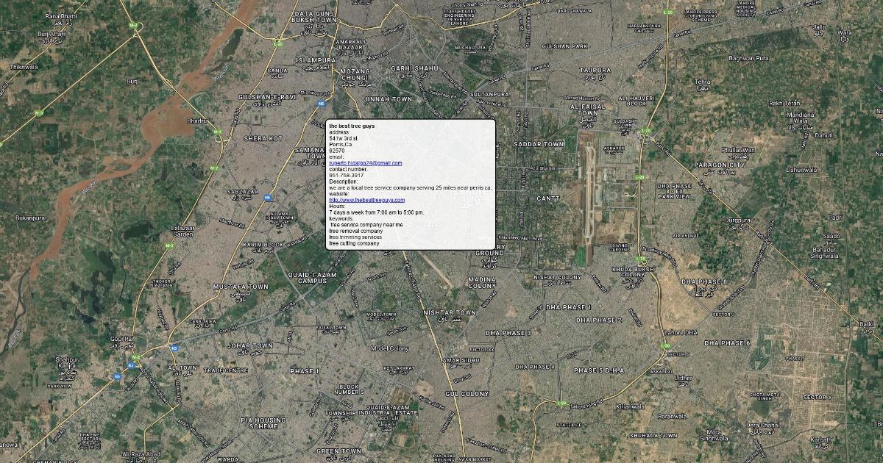
Task: Click the DHA Phase 6 map label
Action: pyautogui.click(x=727, y=343)
